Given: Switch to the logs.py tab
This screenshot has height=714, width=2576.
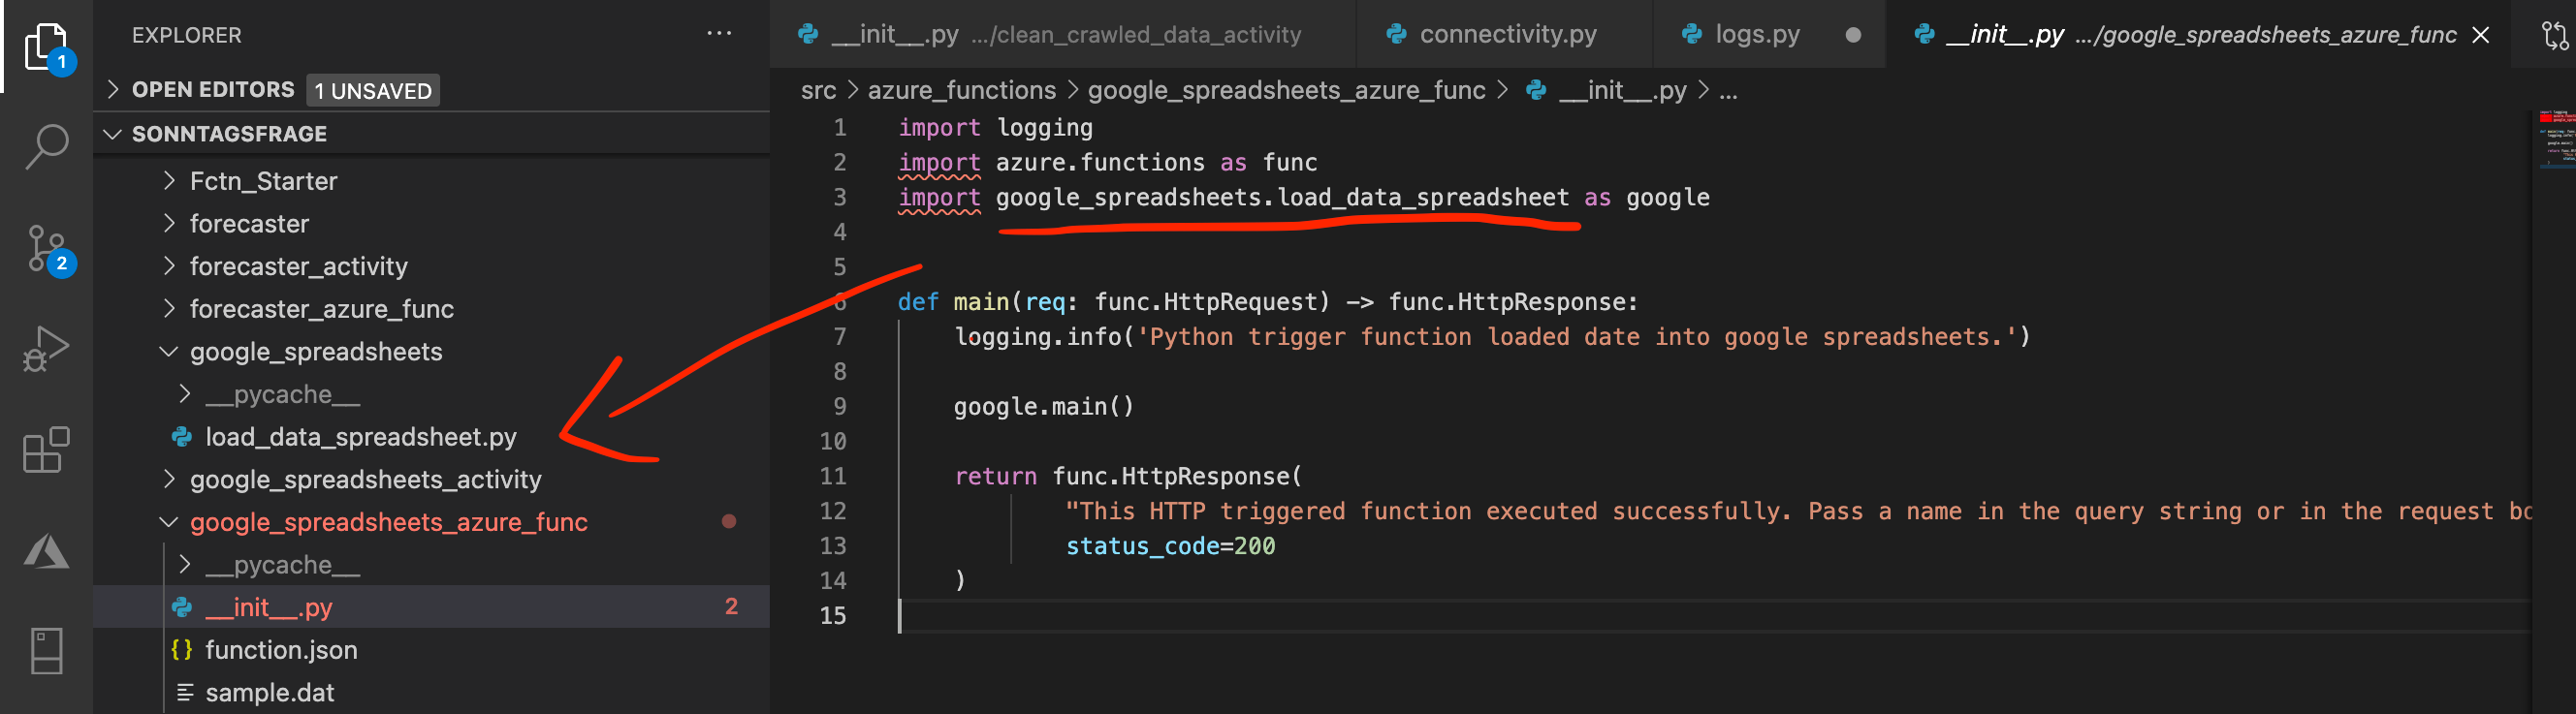Looking at the screenshot, I should [1757, 35].
